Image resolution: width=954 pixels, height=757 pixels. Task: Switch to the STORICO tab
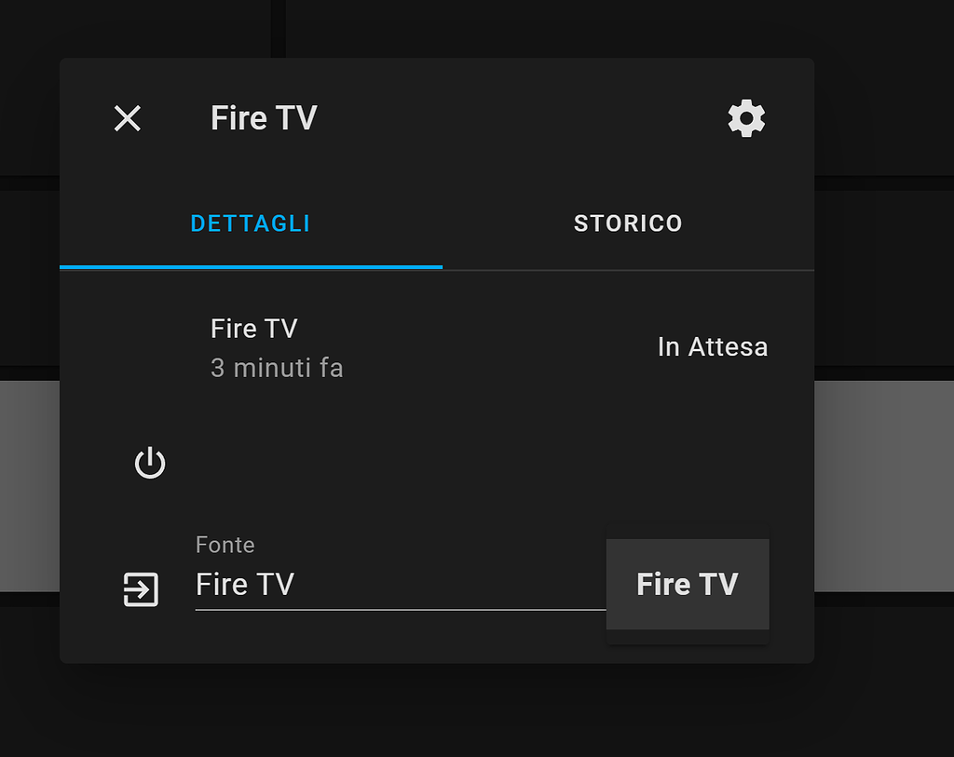[x=628, y=223]
